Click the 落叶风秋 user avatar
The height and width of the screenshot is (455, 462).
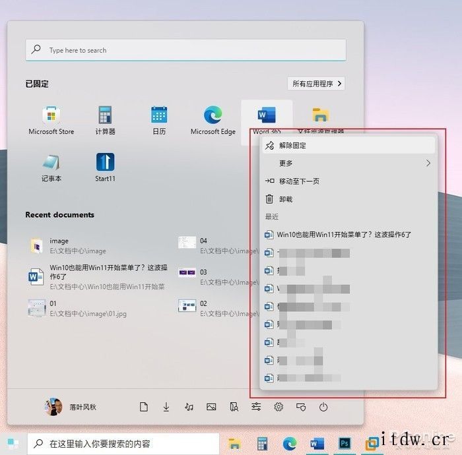(53, 407)
